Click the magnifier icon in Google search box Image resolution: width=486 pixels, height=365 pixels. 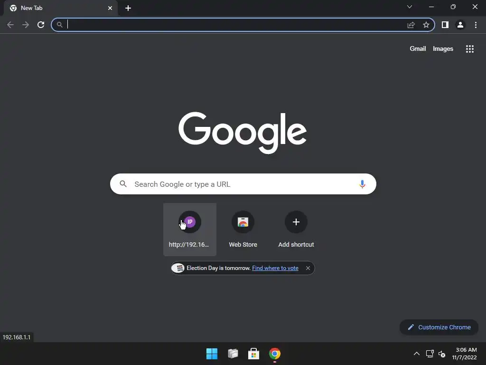123,184
